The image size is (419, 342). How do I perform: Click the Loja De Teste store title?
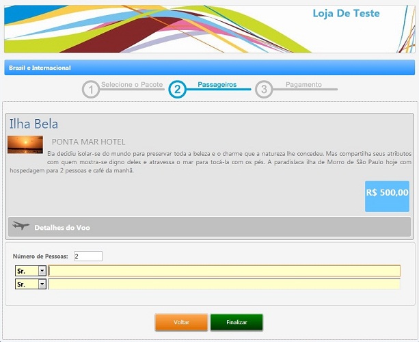(x=346, y=14)
